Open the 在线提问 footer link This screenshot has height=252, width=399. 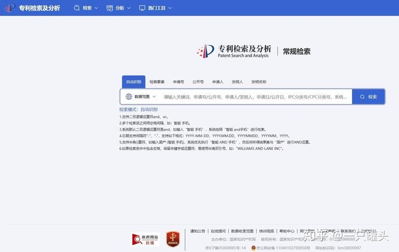point(218,231)
